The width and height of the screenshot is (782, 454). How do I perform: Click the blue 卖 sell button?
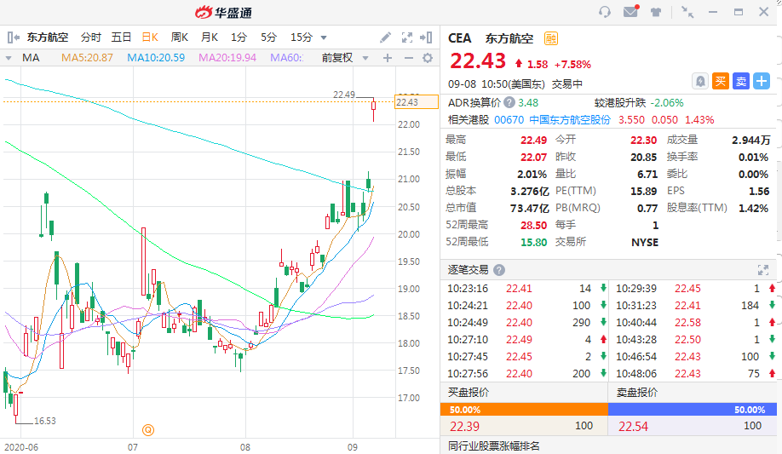741,81
